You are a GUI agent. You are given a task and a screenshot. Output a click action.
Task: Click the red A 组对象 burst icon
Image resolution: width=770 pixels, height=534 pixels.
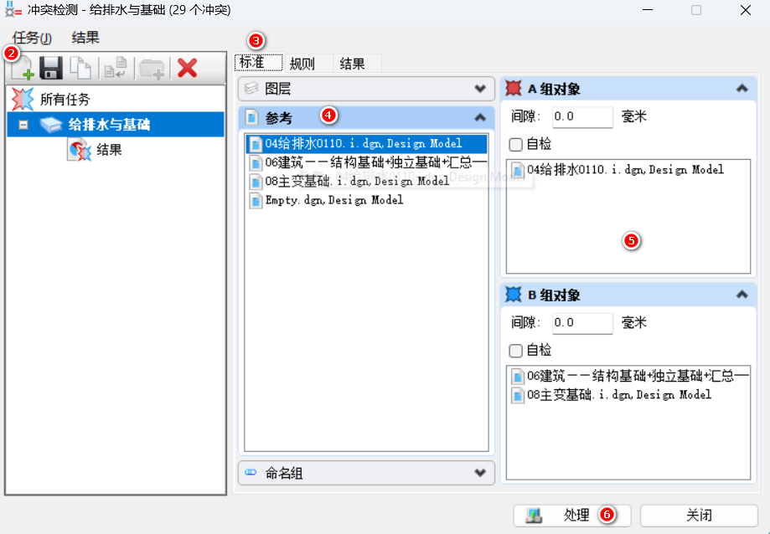[514, 89]
